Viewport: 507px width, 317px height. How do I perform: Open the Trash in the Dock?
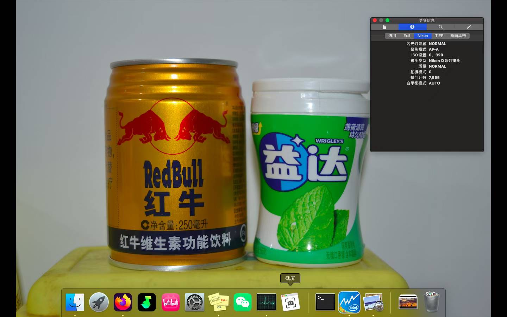point(432,302)
